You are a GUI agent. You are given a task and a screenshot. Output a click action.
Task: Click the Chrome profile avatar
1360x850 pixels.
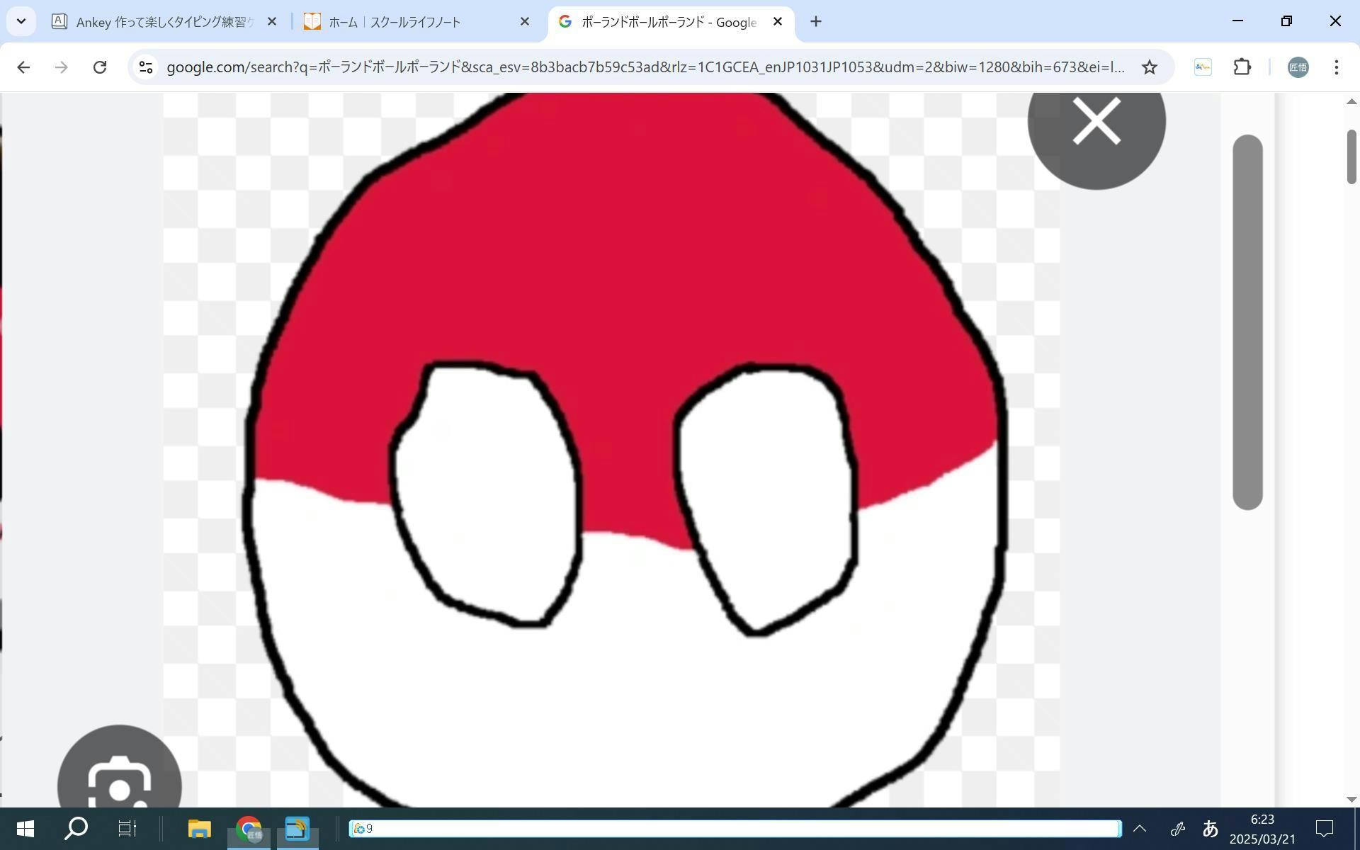(x=1298, y=67)
